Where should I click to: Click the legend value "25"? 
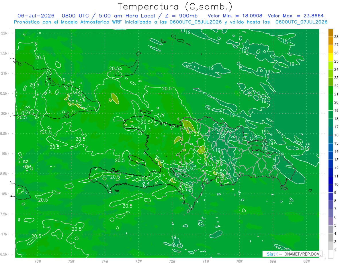pos(337,61)
